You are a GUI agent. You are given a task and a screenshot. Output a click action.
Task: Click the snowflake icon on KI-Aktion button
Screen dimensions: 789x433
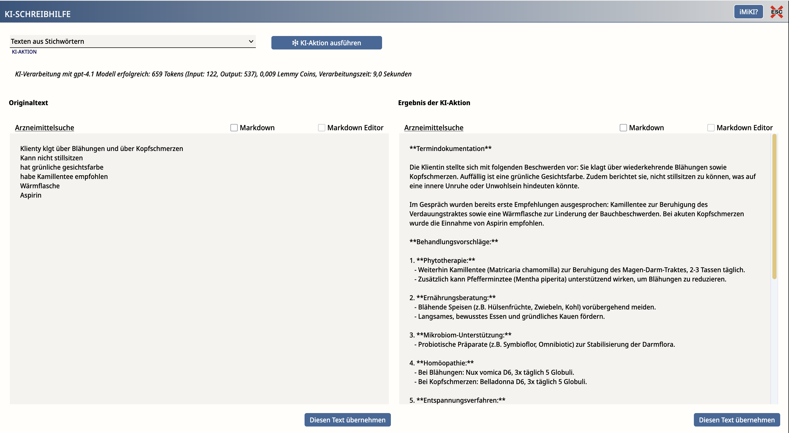295,43
